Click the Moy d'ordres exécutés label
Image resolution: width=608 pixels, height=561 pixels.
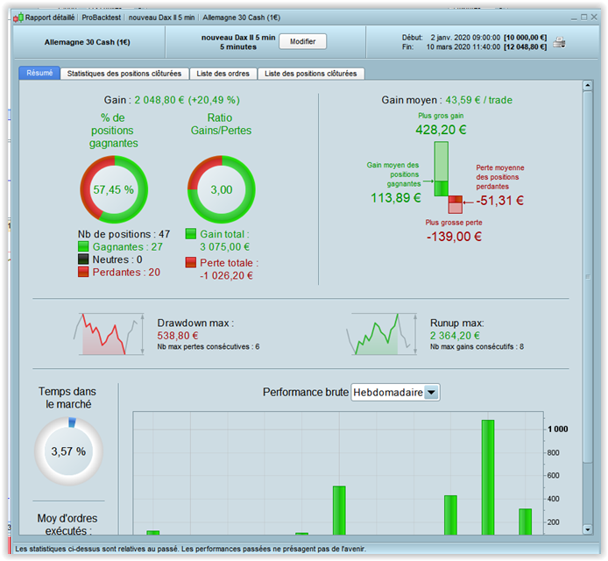pyautogui.click(x=67, y=524)
